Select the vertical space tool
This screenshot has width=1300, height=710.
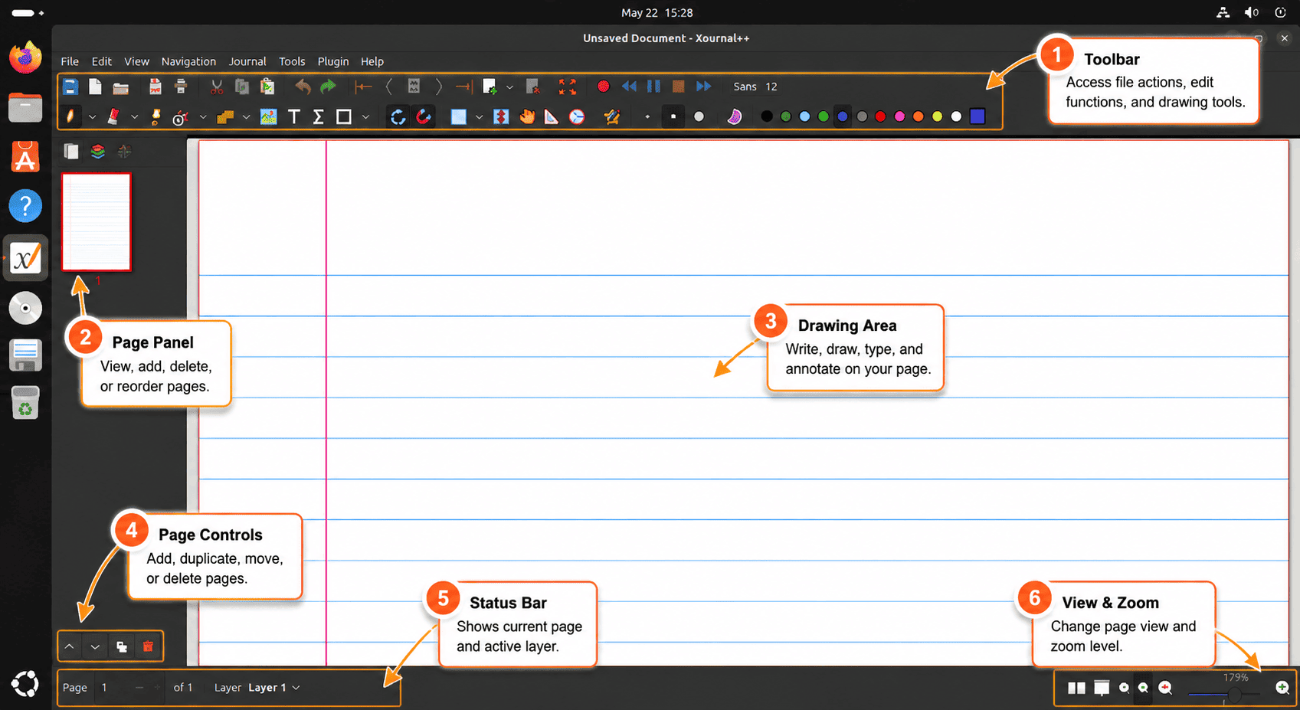(x=501, y=116)
